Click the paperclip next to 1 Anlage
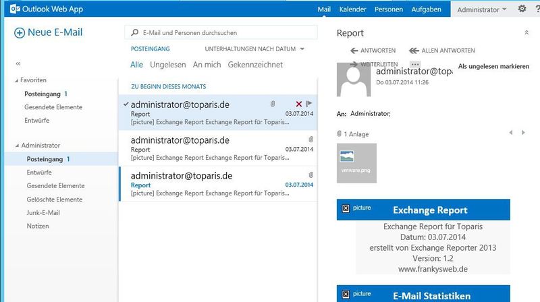This screenshot has height=302, width=540. click(x=340, y=133)
